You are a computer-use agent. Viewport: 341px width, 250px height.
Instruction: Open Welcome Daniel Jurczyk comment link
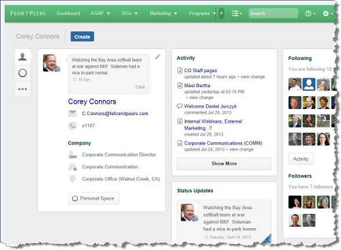(210, 106)
